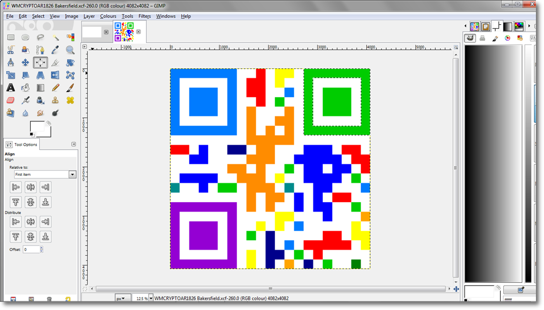Switch to the Palette colour selector

520,38
